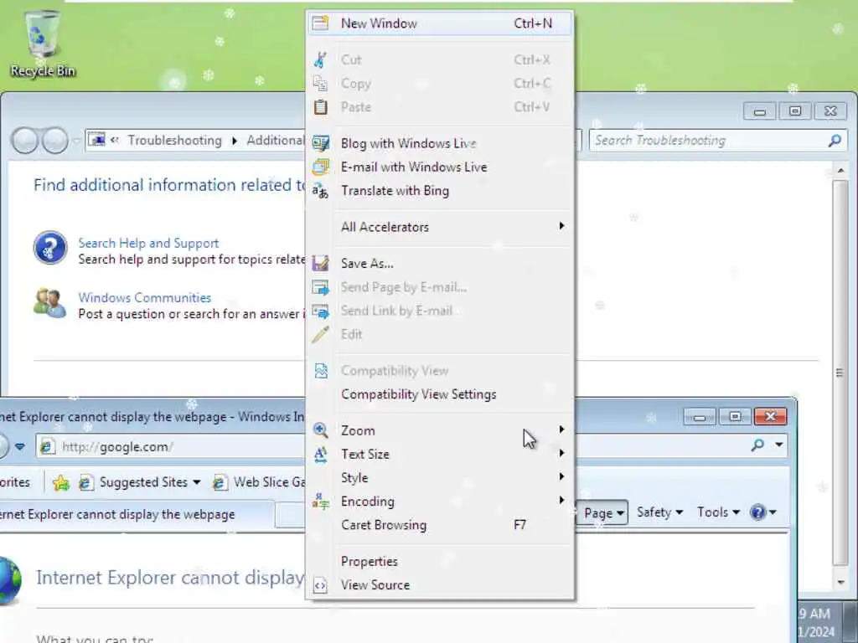Click the Windows Communities people icon

pos(49,303)
